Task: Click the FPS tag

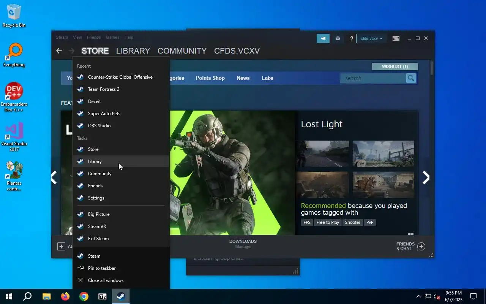Action: 307,222
